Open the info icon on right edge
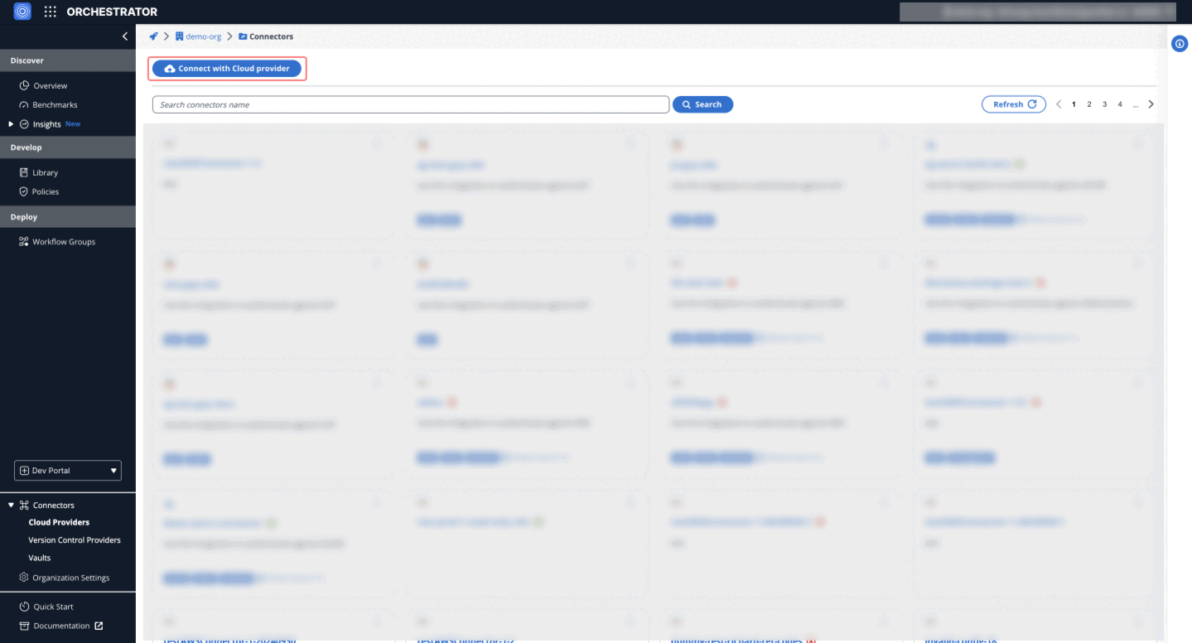Viewport: 1192px width, 643px height. pos(1180,44)
